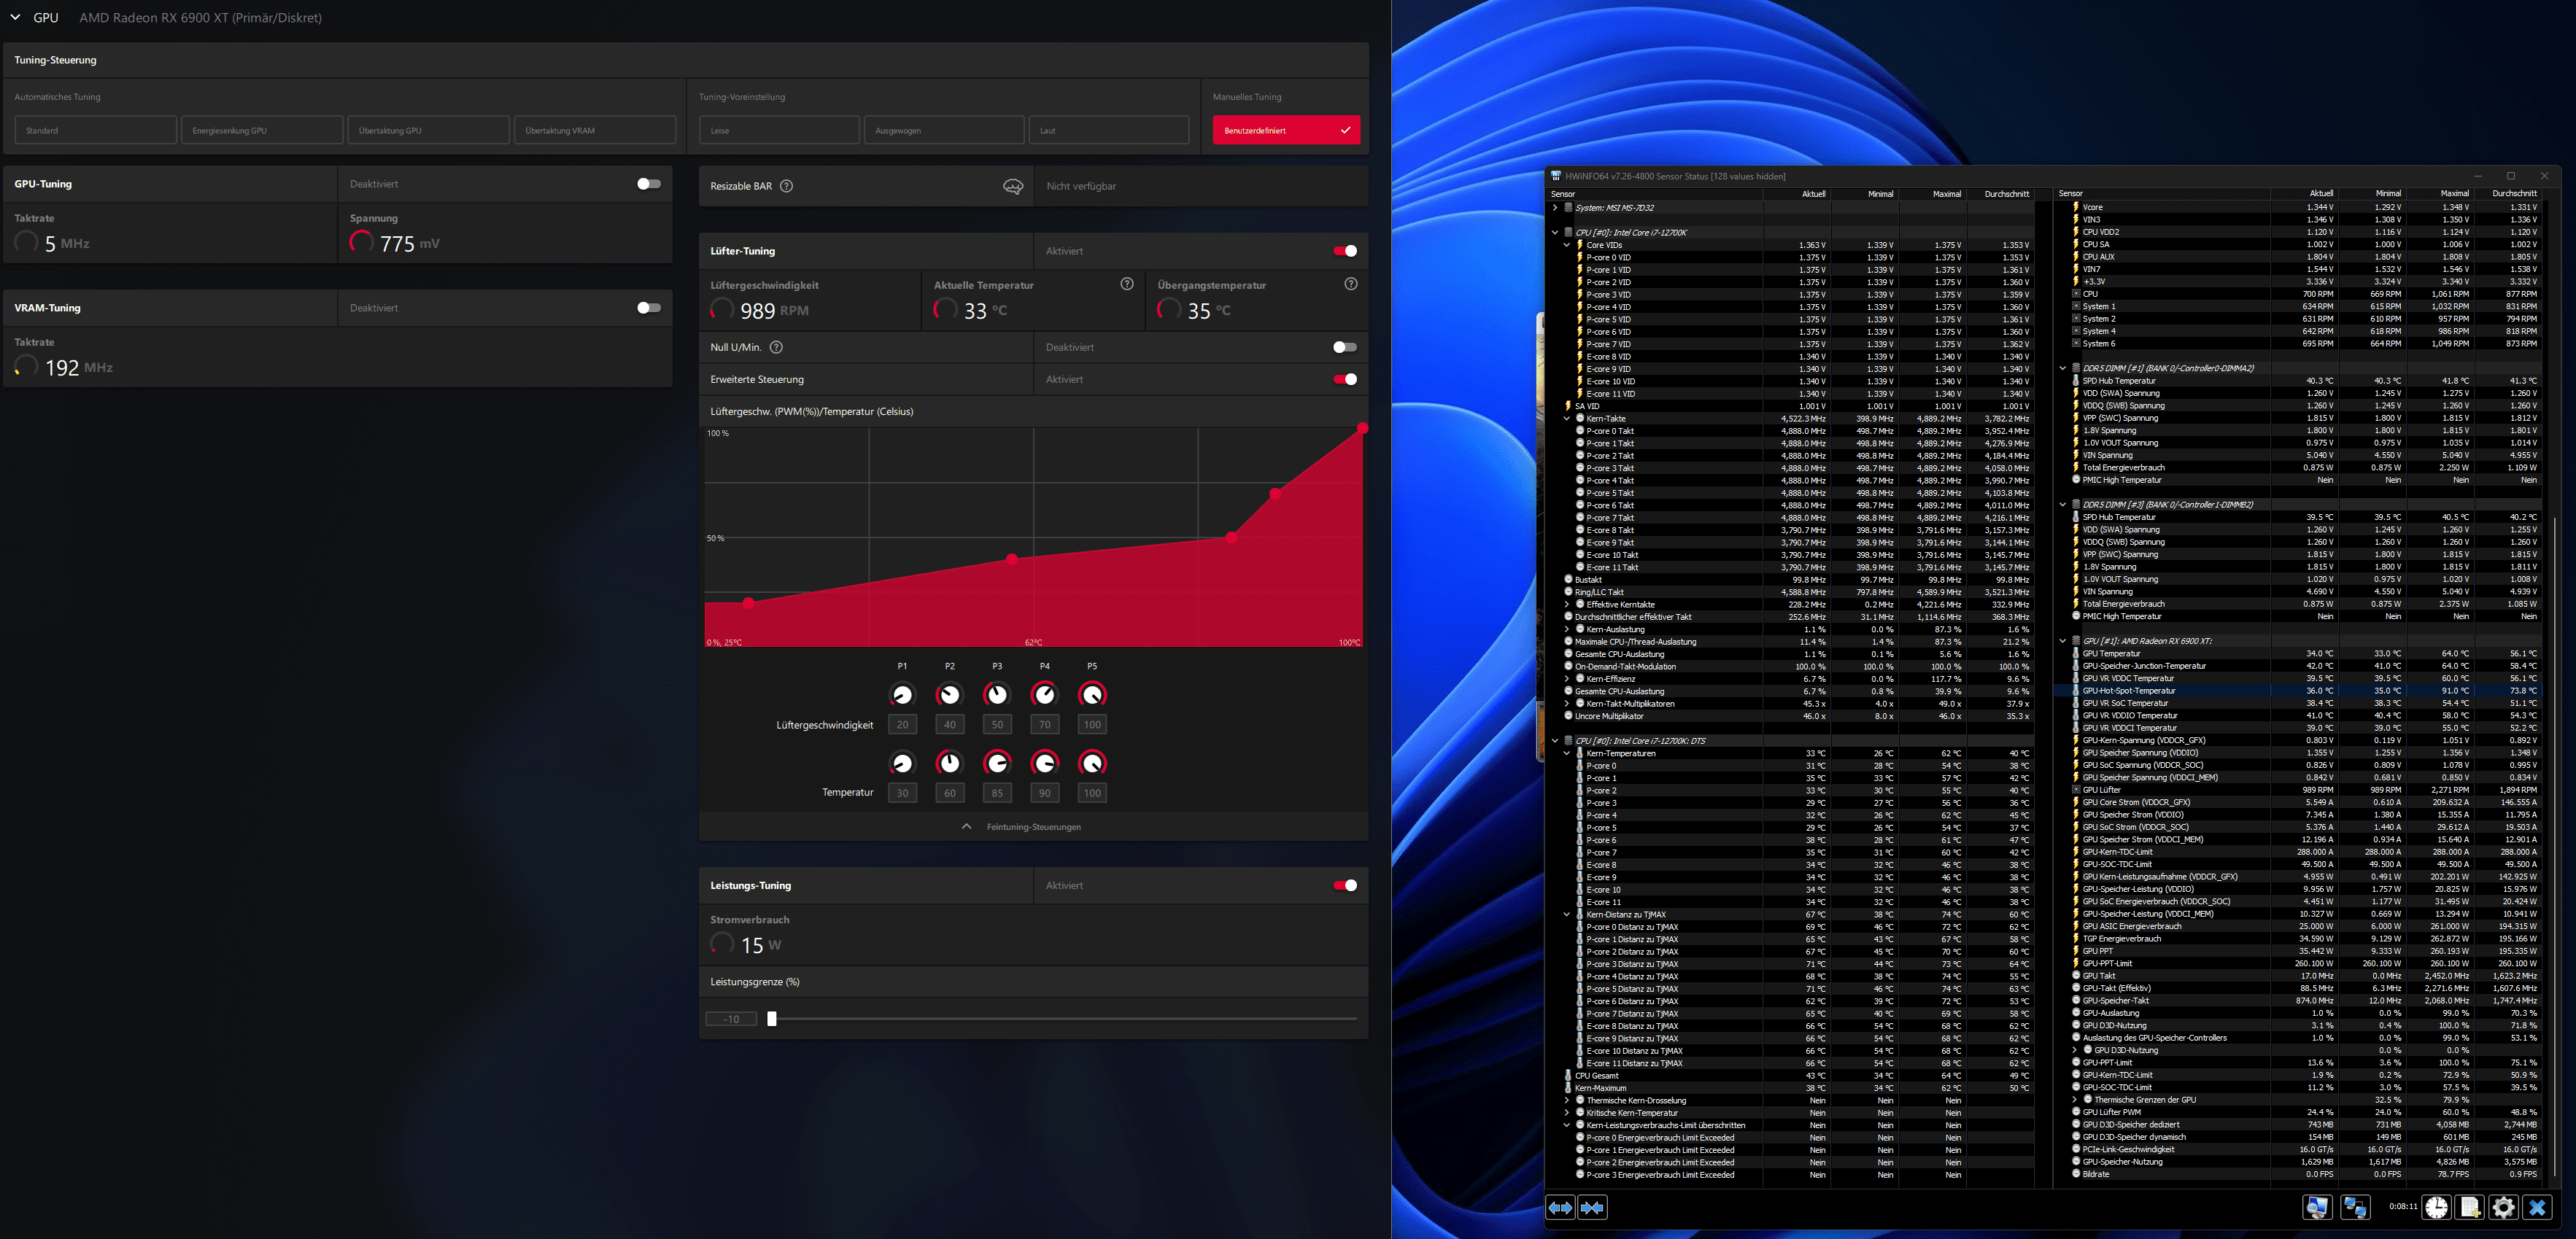The height and width of the screenshot is (1239, 2576).
Task: Switch off the Erweiterte Steuerung toggle
Action: [1345, 379]
